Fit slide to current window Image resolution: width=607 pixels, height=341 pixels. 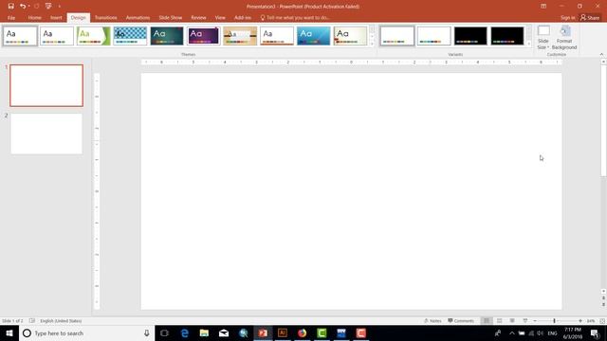tap(602, 321)
